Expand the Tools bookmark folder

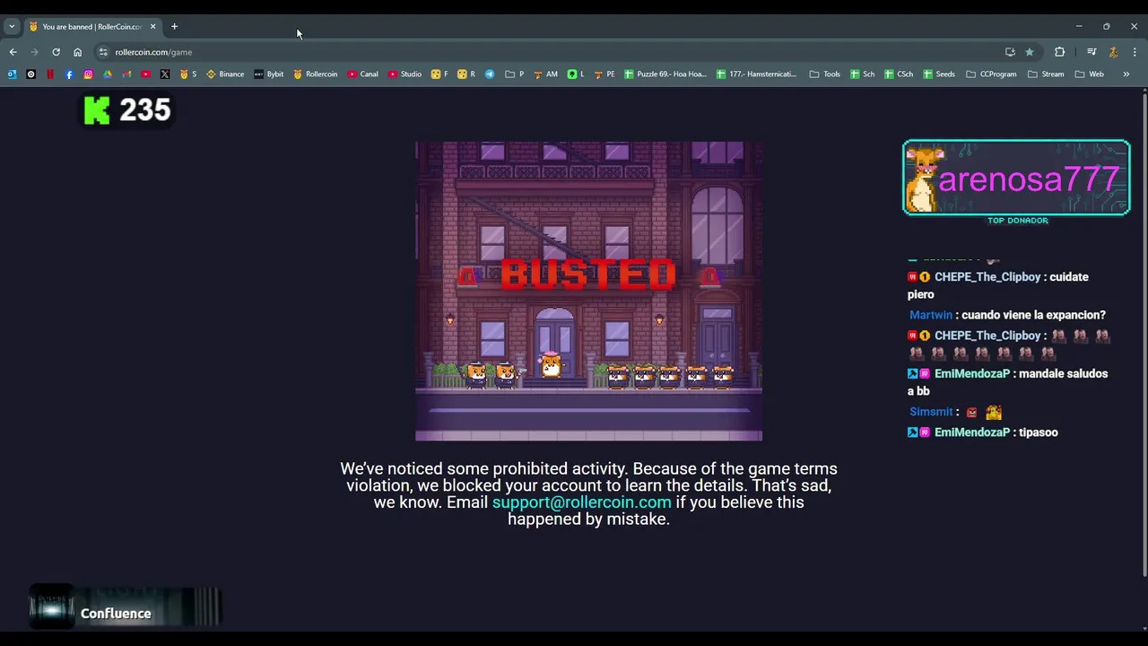(825, 74)
